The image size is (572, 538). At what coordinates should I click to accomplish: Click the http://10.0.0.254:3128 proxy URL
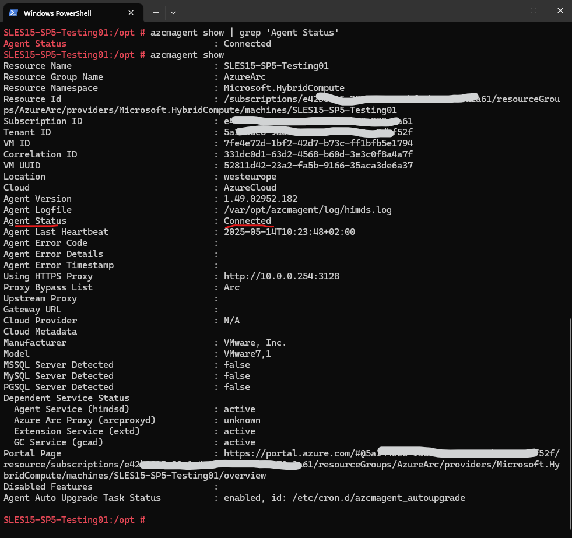(281, 276)
